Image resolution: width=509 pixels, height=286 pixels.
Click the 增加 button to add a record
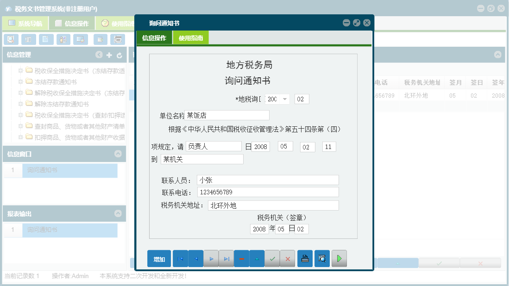(x=159, y=259)
